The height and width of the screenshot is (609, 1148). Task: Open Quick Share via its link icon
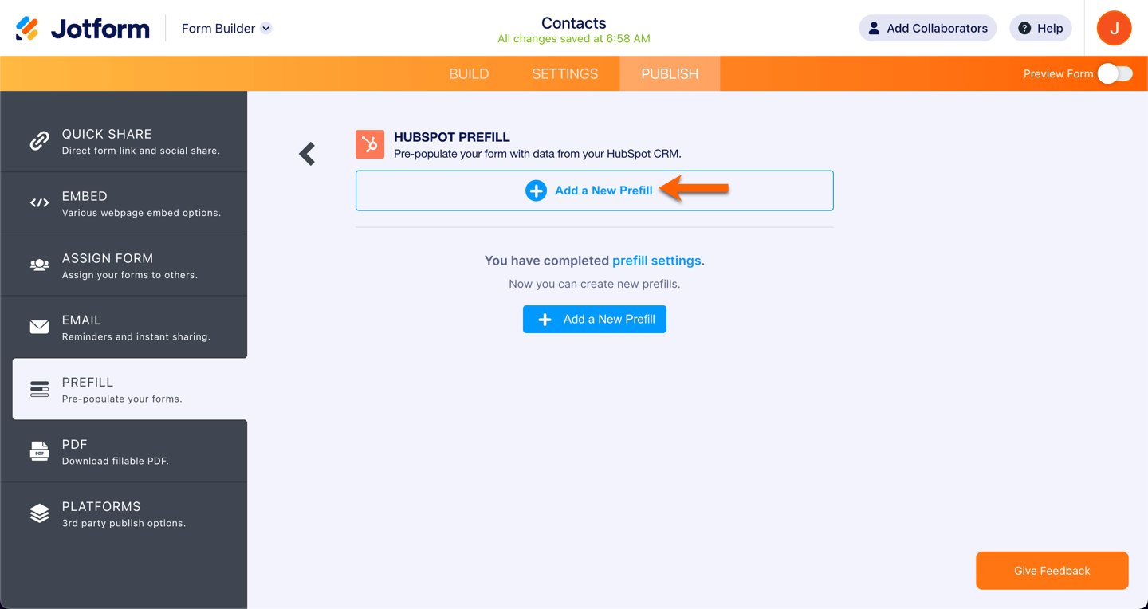39,141
